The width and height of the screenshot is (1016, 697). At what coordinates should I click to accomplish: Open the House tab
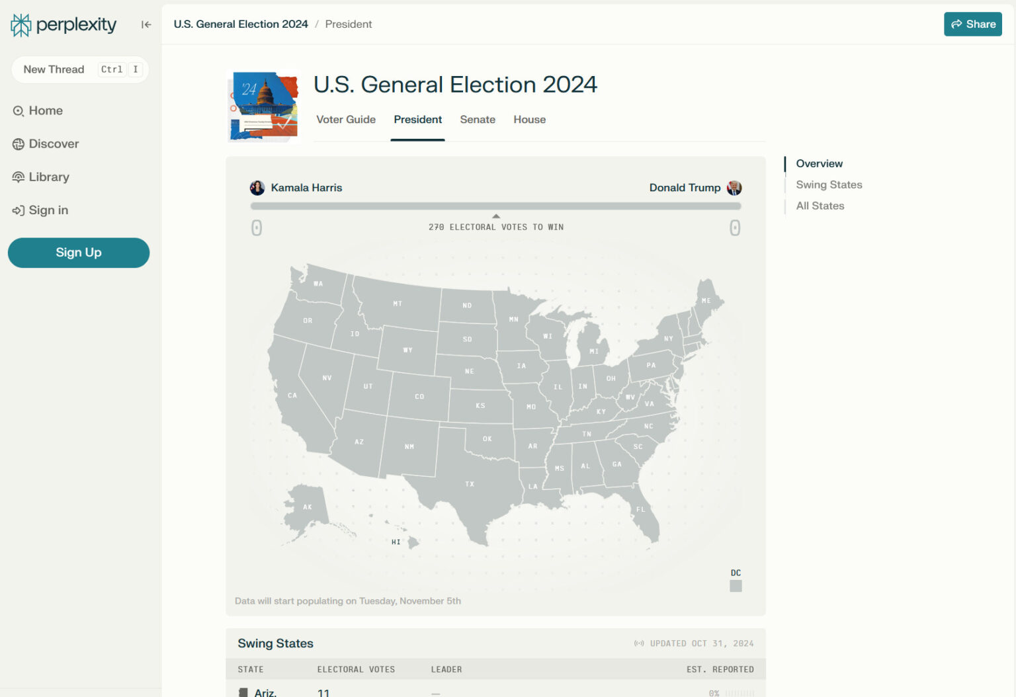coord(529,120)
